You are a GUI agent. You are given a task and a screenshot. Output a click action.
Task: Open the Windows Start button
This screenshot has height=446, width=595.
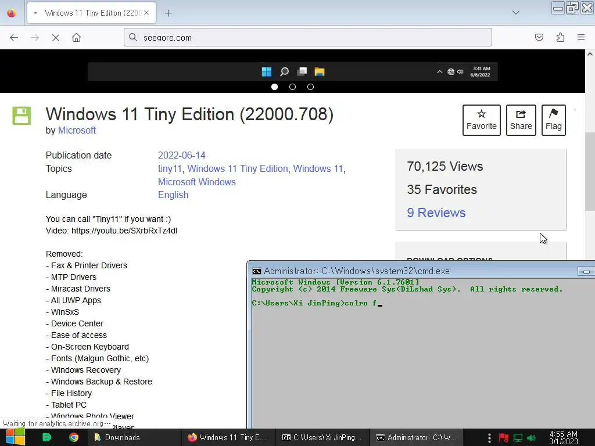click(x=16, y=437)
